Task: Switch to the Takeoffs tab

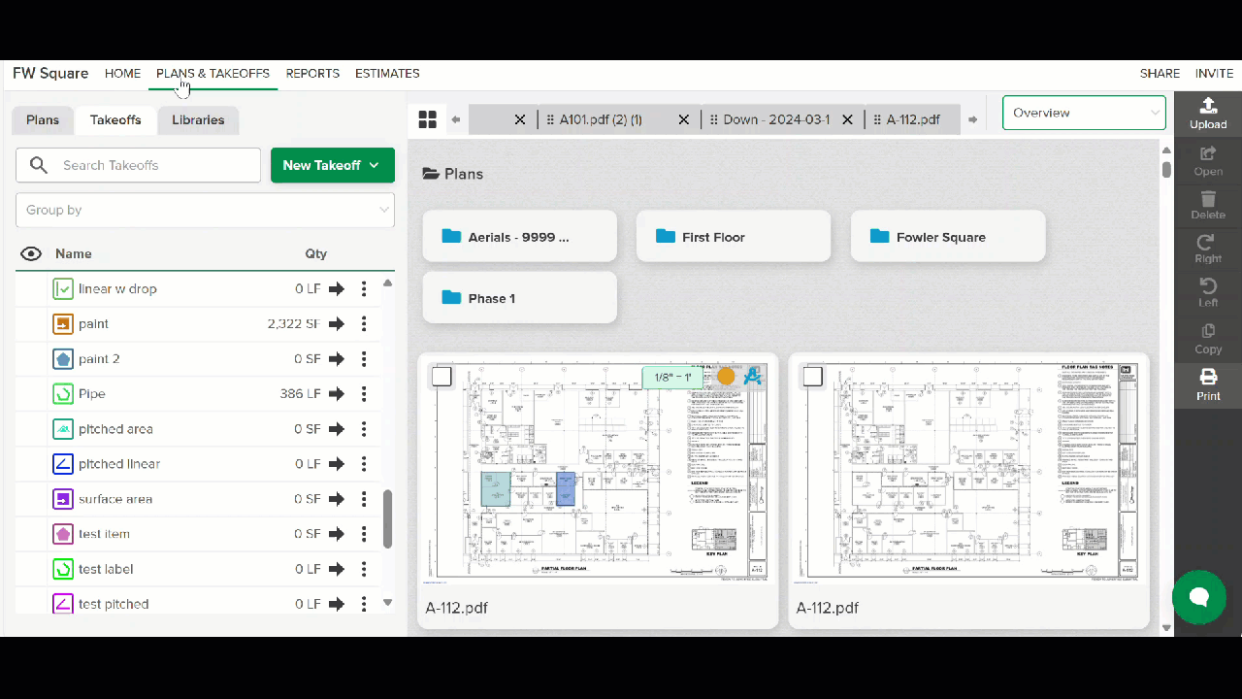Action: coord(115,120)
